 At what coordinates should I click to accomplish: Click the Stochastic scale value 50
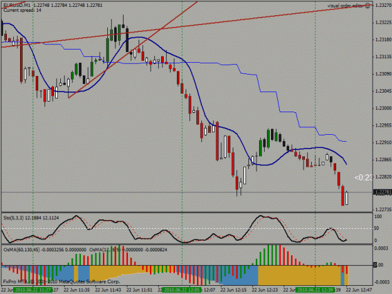[376, 228]
